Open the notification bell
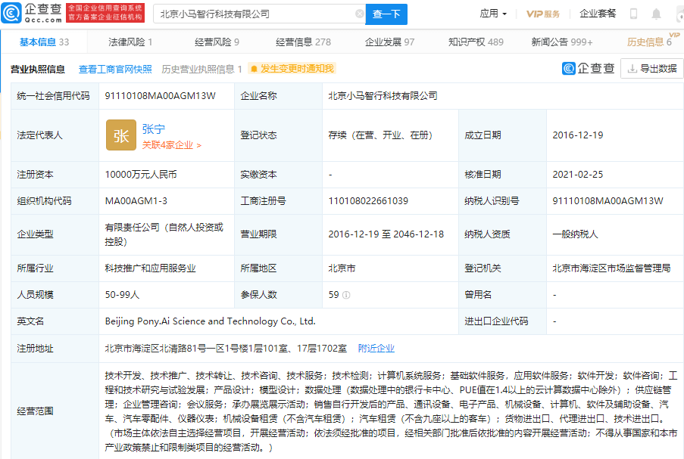Image resolution: width=684 pixels, height=459 pixels. [656, 14]
